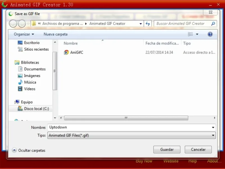Collapse folders using Ocultar carpetas arrow
Viewport: 225px width, 169px height.
click(14, 150)
